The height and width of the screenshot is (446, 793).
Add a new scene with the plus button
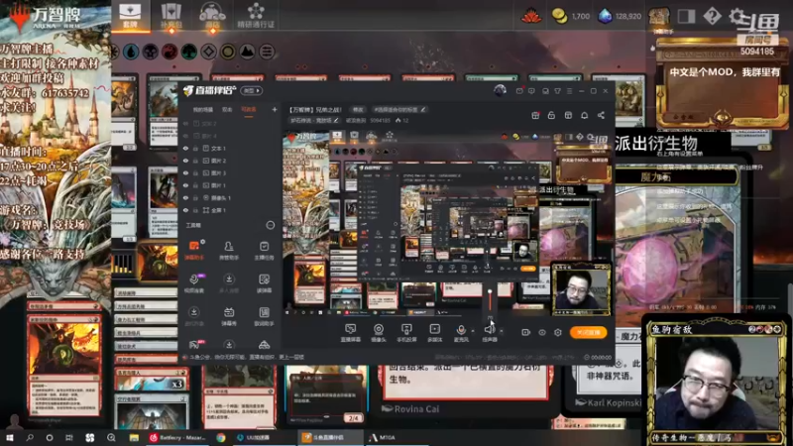[275, 109]
